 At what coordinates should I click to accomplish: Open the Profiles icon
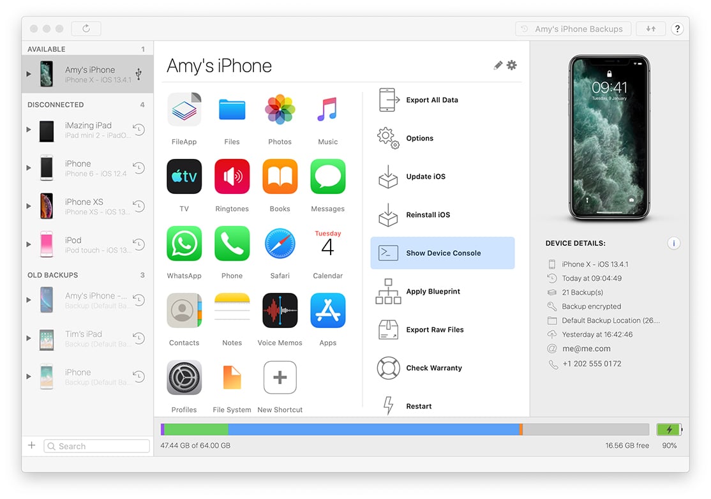184,378
